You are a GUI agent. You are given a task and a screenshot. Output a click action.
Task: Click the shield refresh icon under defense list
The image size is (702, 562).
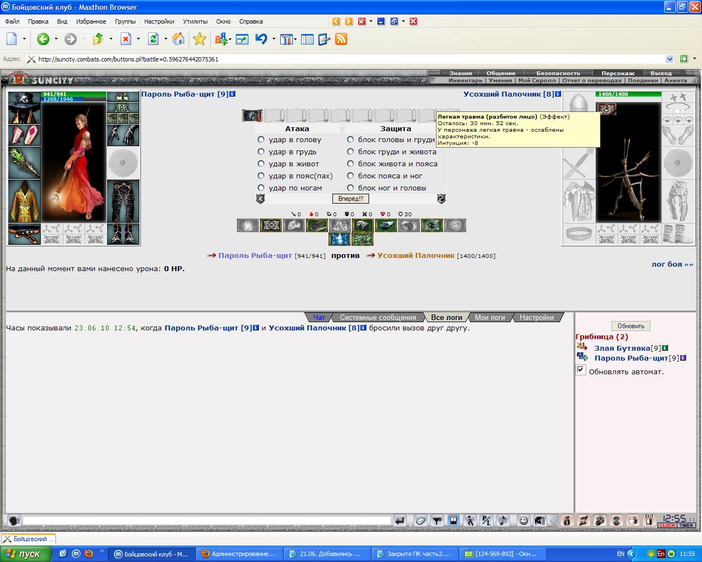pos(441,199)
